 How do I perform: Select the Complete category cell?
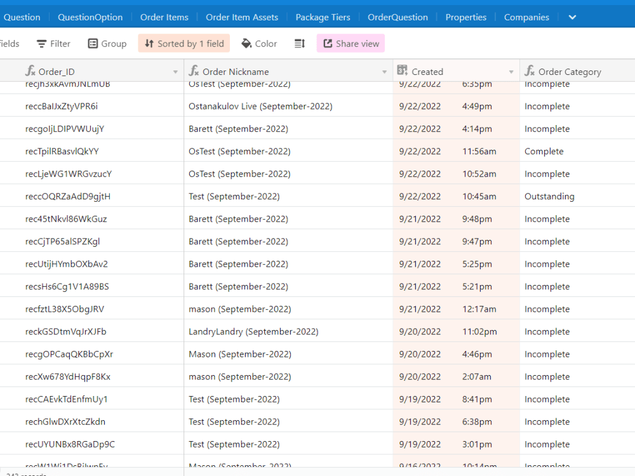click(577, 152)
